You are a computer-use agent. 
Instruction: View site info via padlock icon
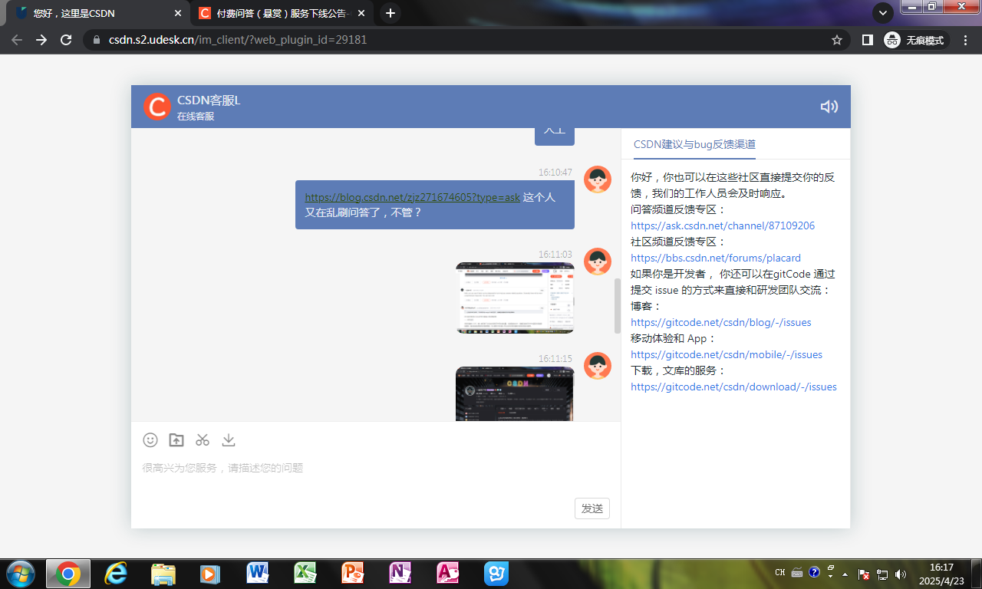coord(97,40)
